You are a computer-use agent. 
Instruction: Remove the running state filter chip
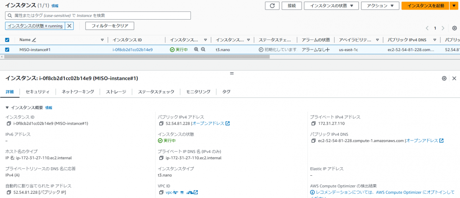69,26
